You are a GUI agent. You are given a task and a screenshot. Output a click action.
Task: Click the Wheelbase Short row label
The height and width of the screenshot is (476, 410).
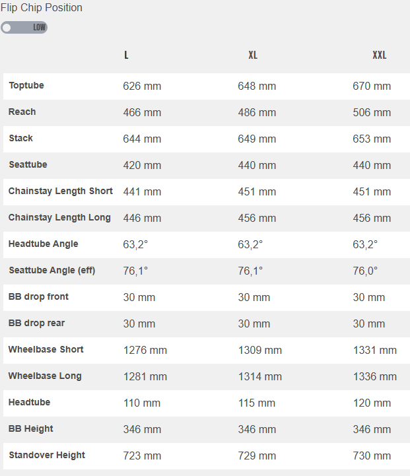(x=46, y=349)
